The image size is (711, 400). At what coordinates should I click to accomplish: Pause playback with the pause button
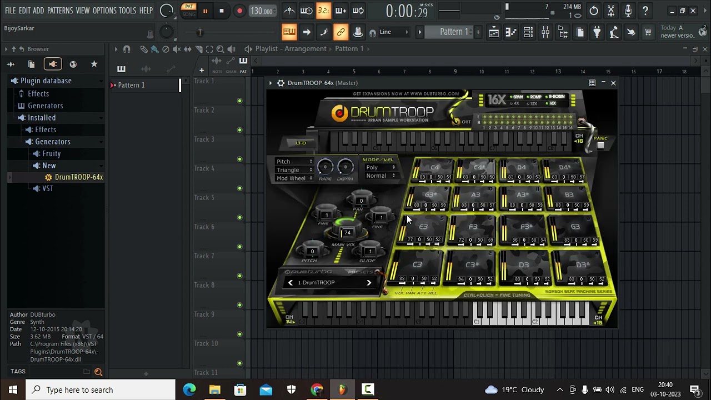click(x=205, y=11)
